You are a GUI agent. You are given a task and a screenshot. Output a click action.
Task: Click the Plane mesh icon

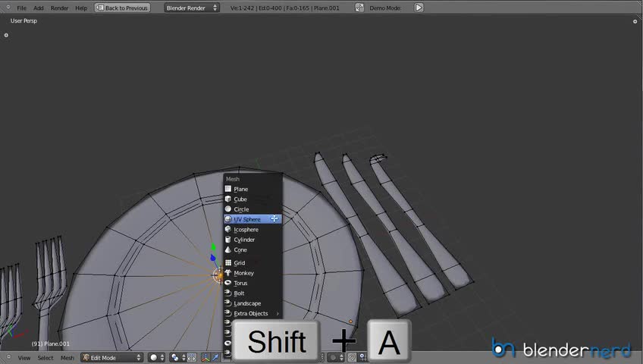click(x=228, y=189)
